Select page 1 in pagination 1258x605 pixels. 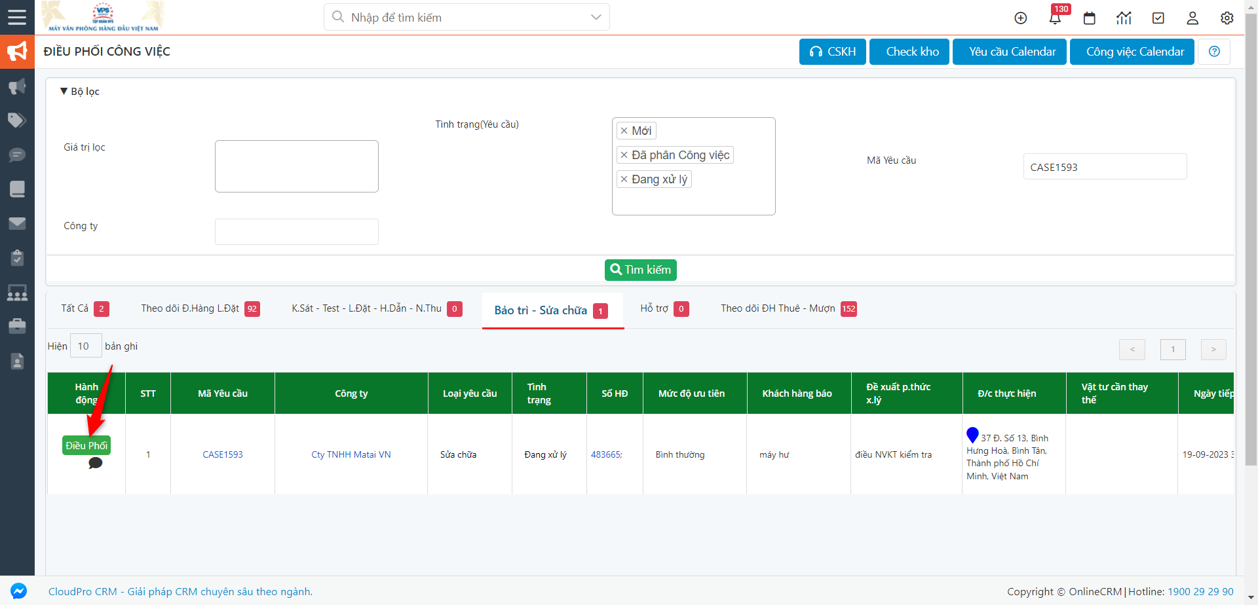tap(1173, 350)
